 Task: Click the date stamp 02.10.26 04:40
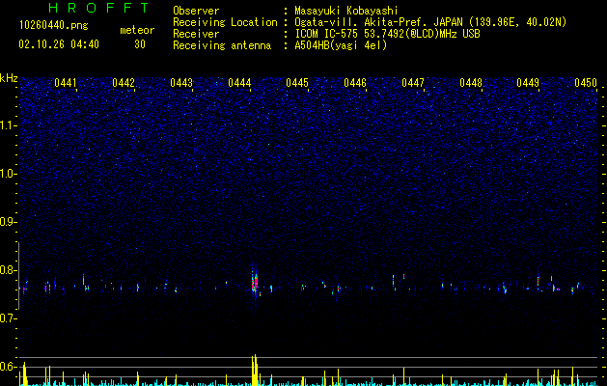point(59,44)
